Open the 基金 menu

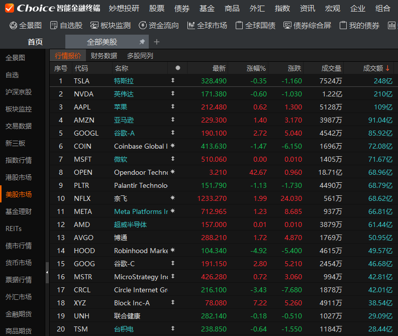tap(207, 9)
